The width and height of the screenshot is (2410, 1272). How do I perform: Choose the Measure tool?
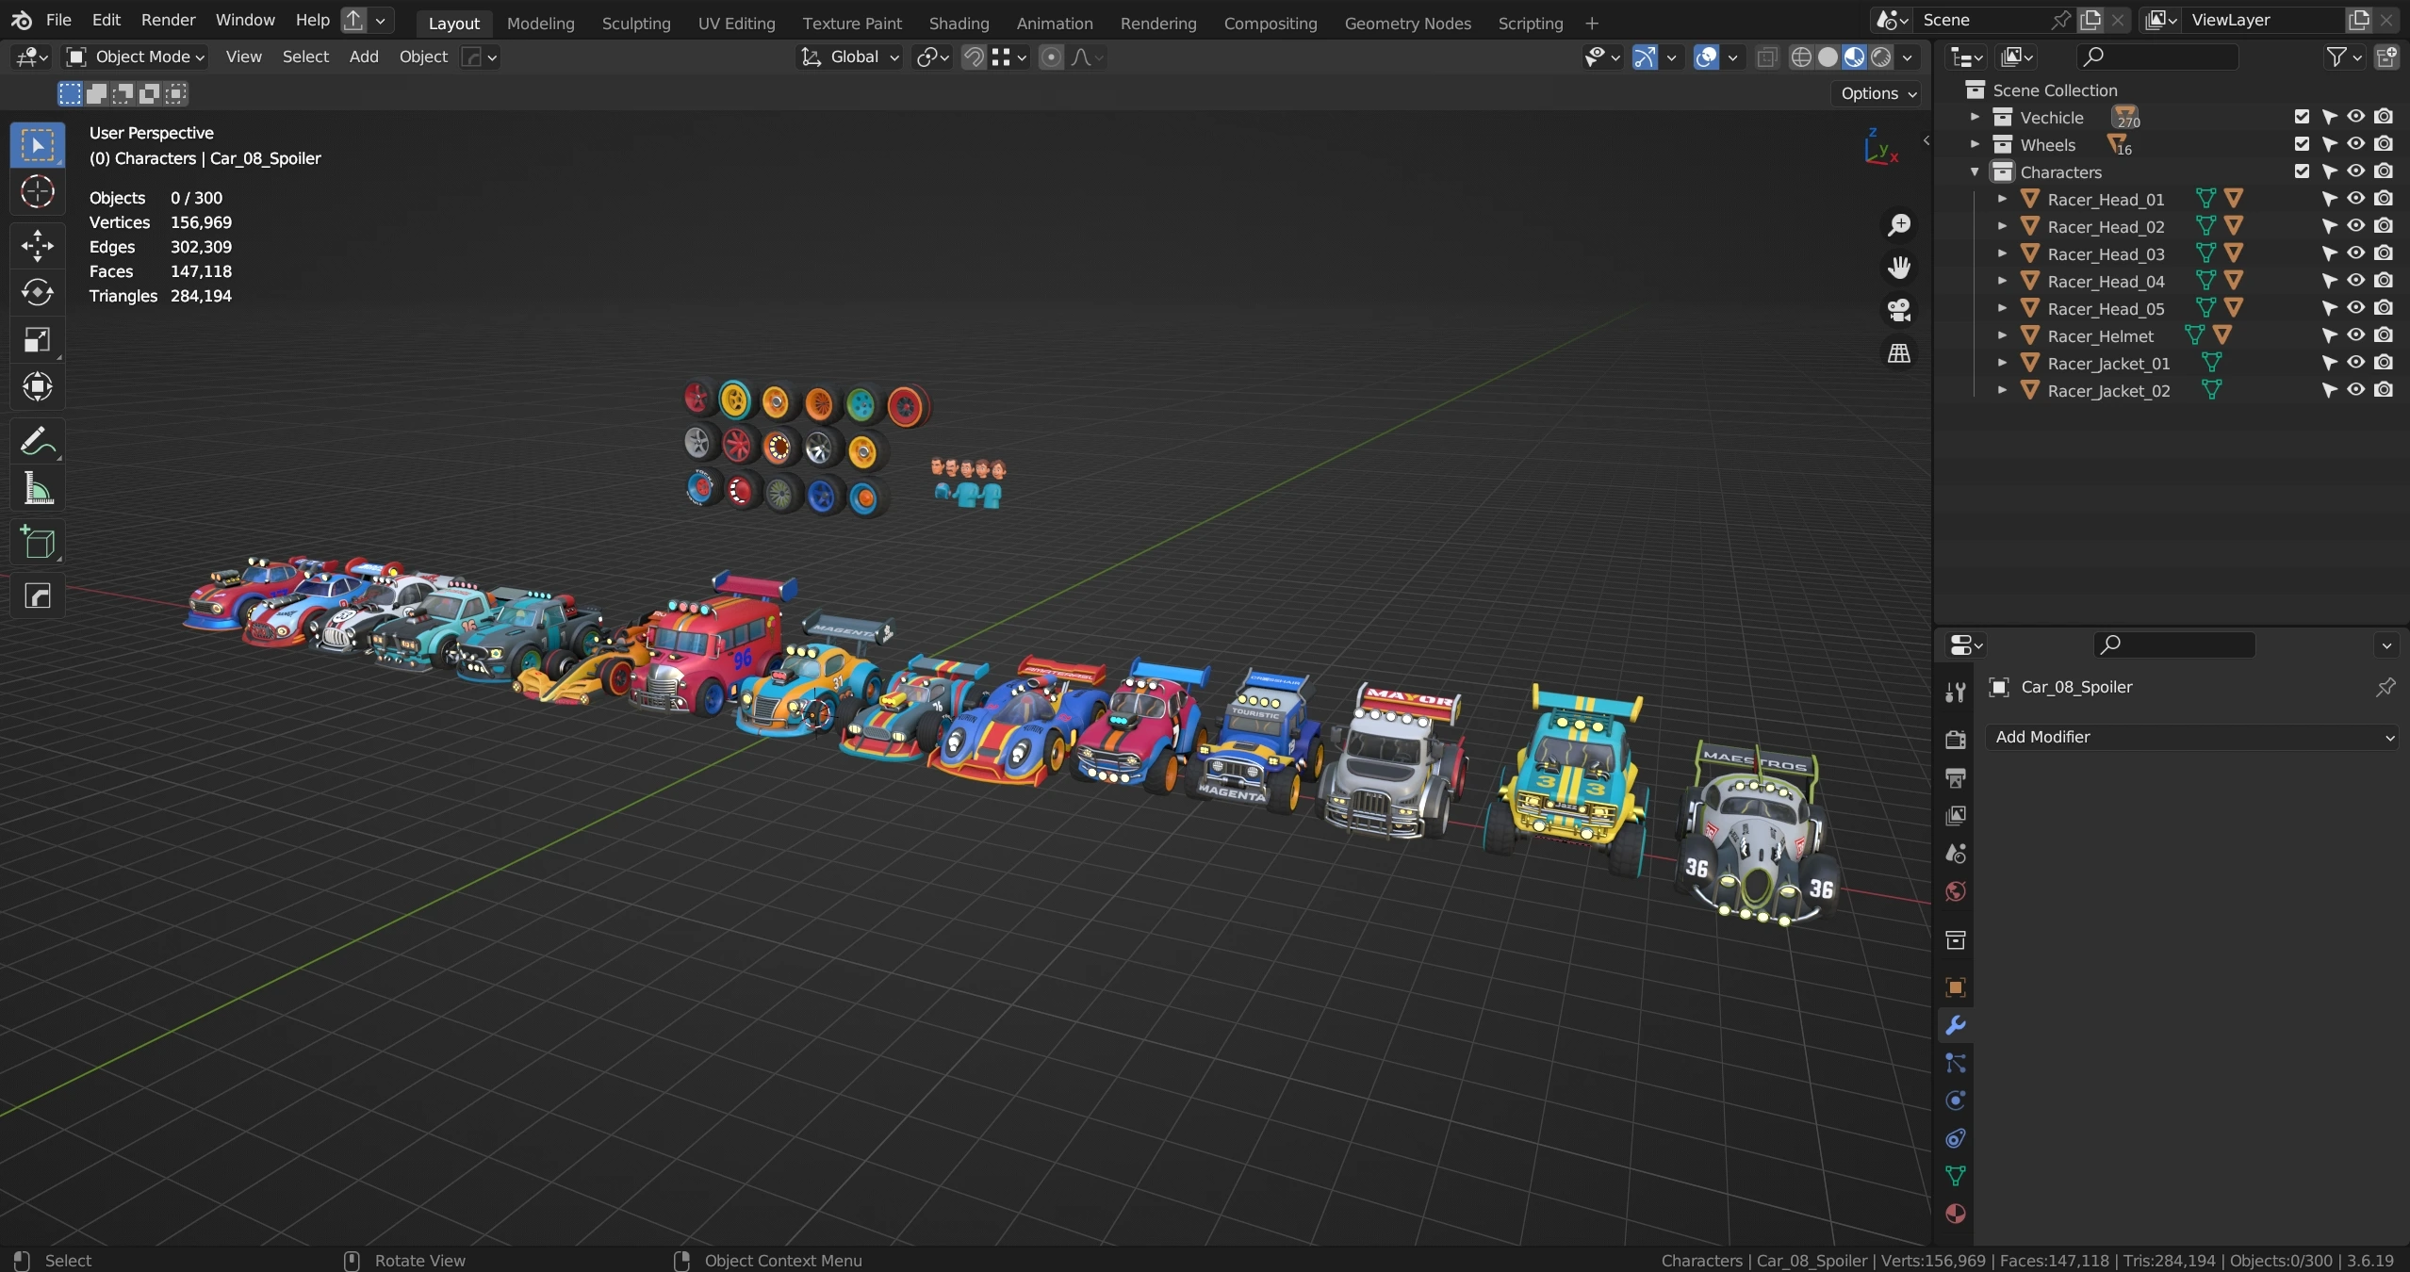(x=38, y=488)
